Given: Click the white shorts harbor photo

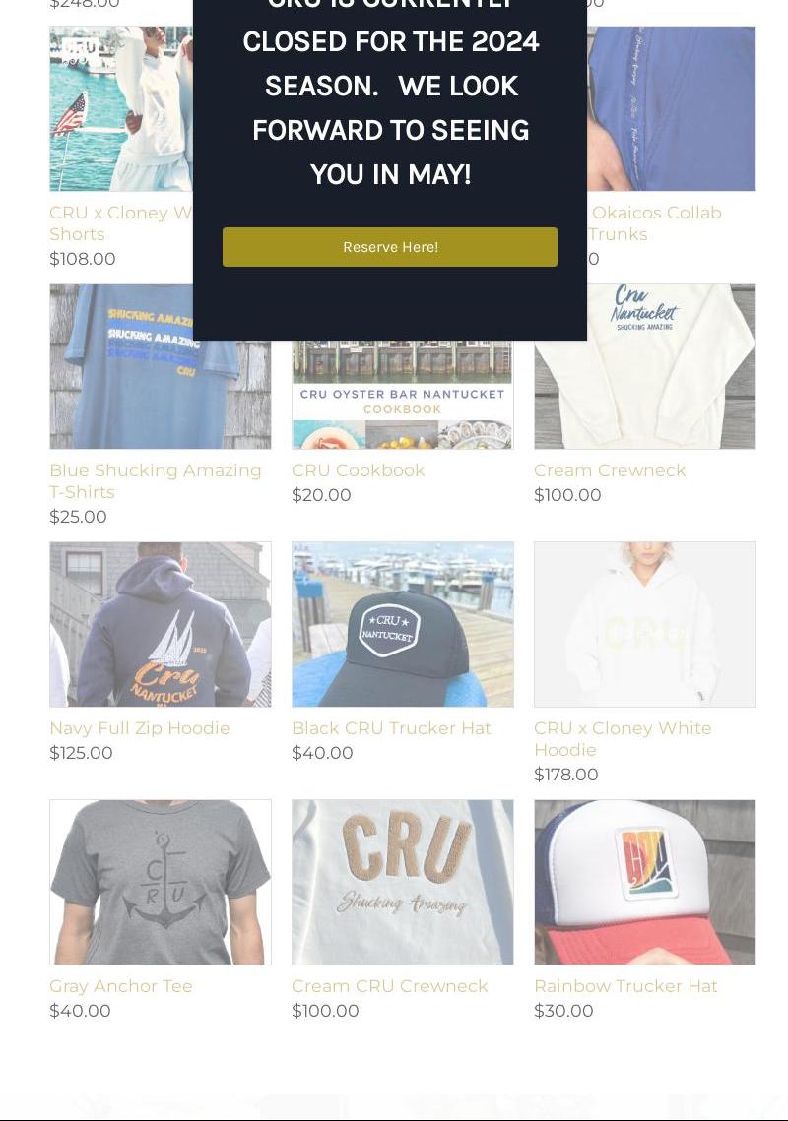Looking at the screenshot, I should click(121, 108).
